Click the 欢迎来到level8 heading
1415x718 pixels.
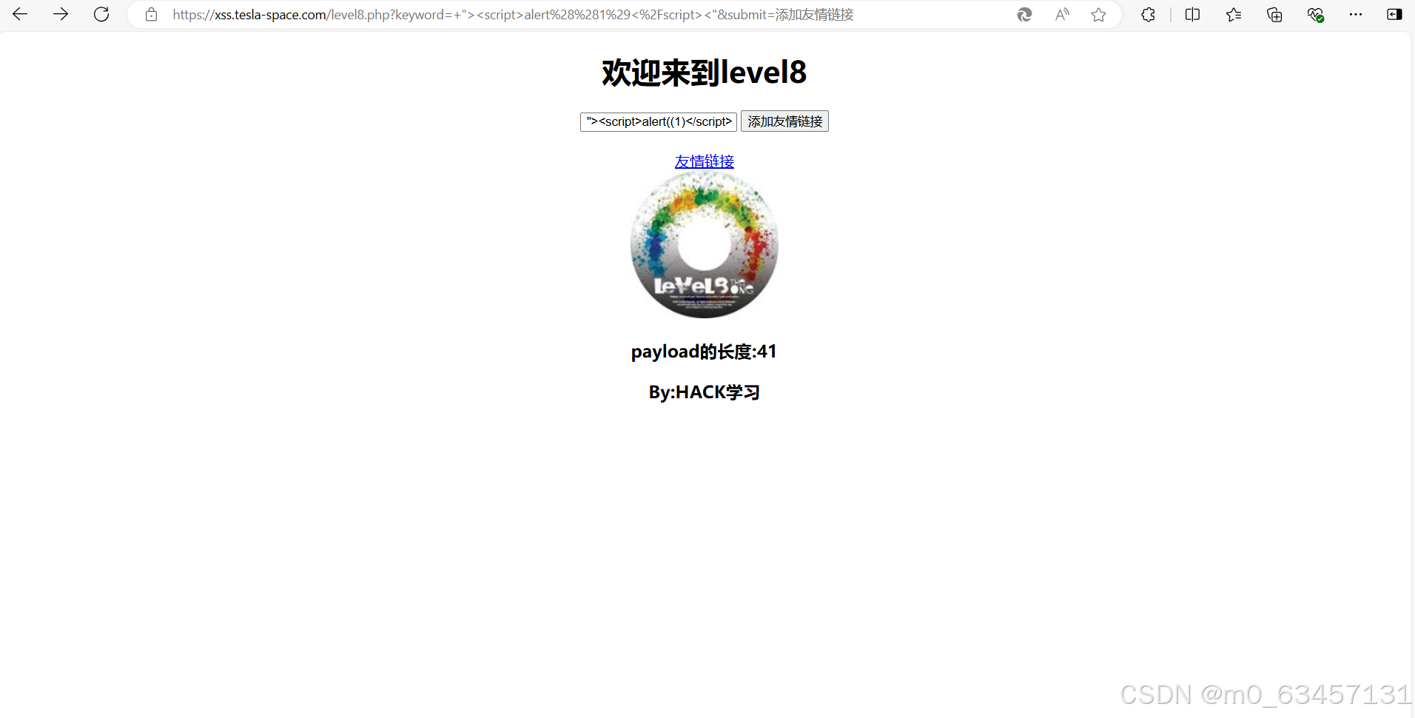tap(705, 73)
